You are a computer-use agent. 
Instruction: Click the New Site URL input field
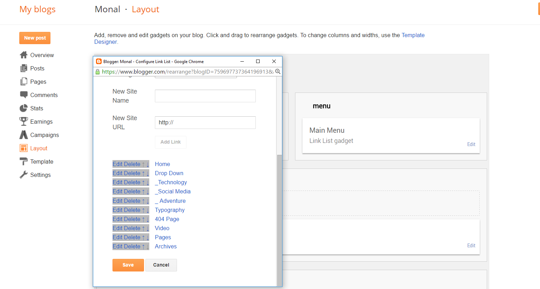[205, 123]
